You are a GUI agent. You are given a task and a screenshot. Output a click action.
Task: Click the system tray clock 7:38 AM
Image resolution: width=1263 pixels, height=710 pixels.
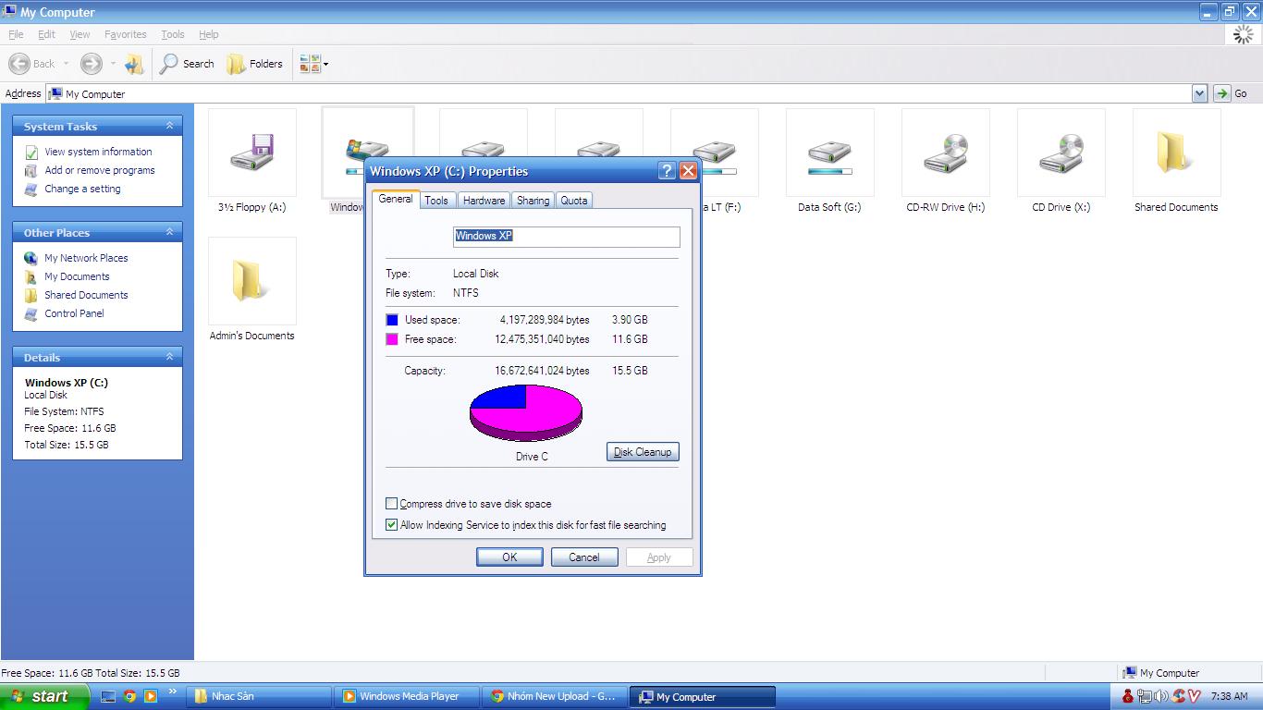coord(1229,696)
